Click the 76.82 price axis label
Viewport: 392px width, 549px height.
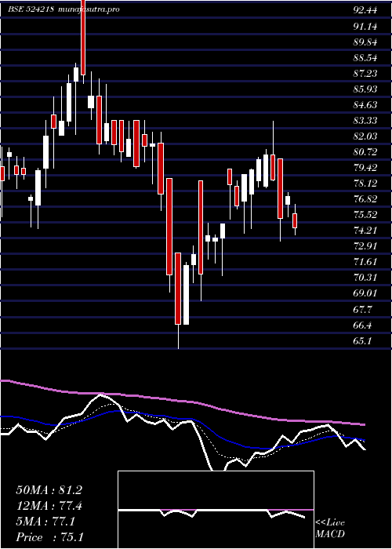[x=365, y=199]
